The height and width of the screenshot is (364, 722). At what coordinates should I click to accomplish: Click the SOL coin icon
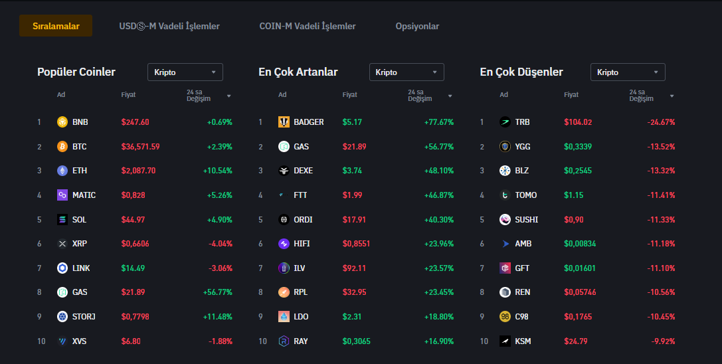[62, 220]
